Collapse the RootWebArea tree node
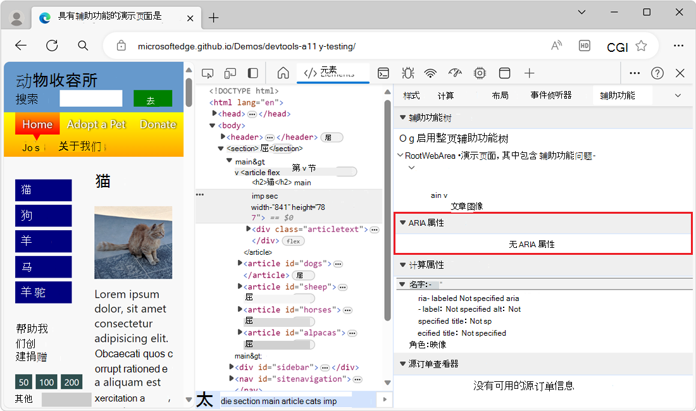This screenshot has width=696, height=411. pyautogui.click(x=400, y=155)
